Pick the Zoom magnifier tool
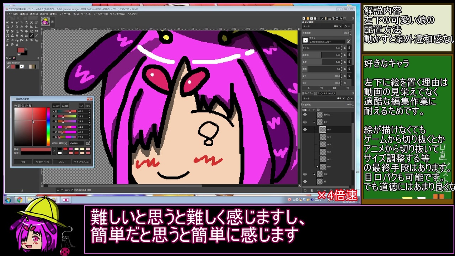This screenshot has height=256, width=455. coord(17,27)
